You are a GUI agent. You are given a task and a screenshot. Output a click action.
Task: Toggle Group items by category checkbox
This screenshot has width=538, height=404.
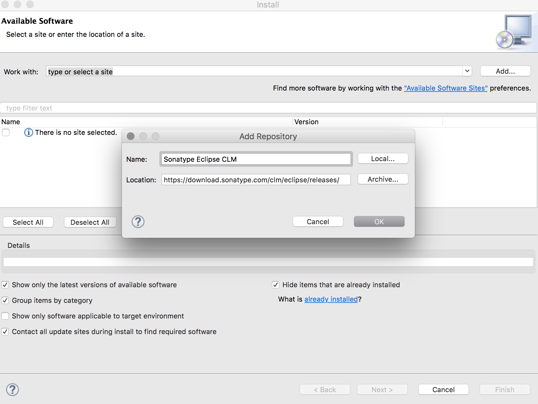coord(5,300)
